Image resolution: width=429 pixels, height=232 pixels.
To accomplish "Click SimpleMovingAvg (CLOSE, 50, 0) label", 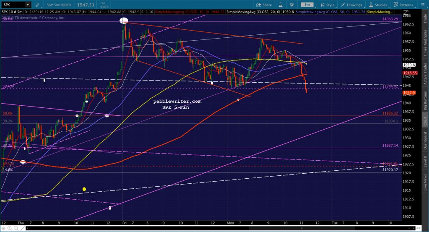I will [x=323, y=12].
